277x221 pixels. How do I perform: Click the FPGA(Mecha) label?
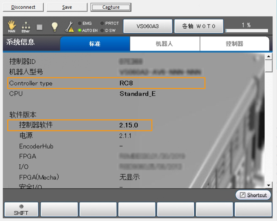(39, 177)
